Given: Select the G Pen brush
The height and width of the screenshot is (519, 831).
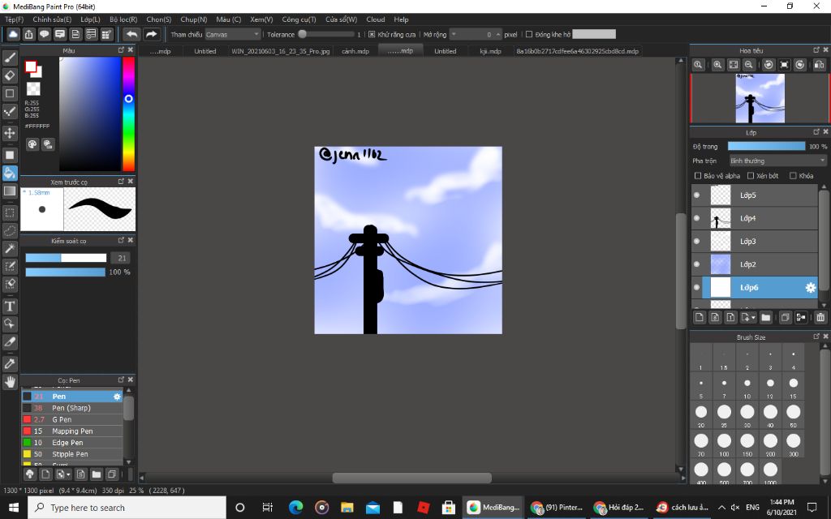Looking at the screenshot, I should 72,419.
